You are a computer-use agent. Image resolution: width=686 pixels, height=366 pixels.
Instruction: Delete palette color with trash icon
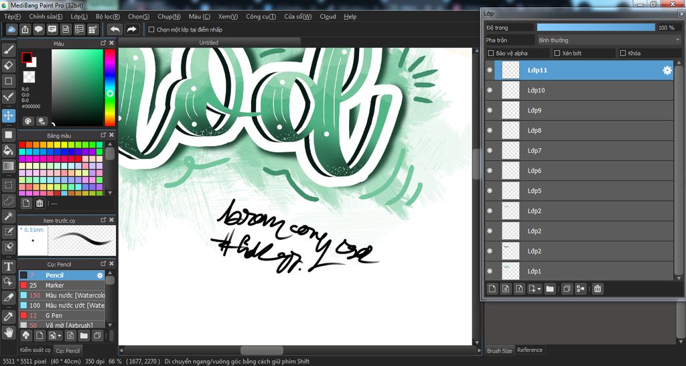click(40, 203)
